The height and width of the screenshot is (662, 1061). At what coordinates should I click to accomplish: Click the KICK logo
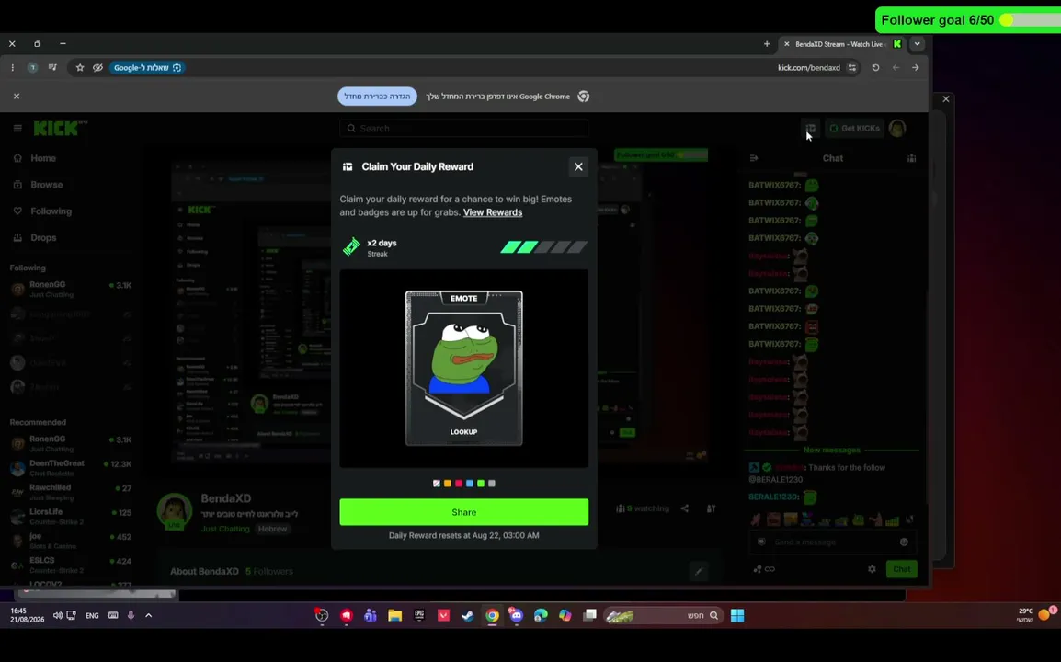(x=60, y=128)
